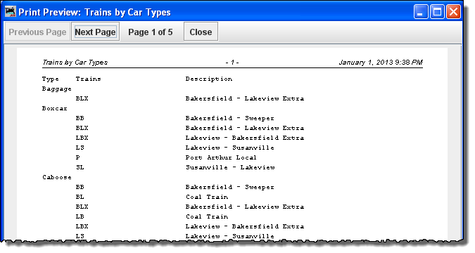Click the Port Arthur Local description
The width and height of the screenshot is (475, 253).
pos(221,157)
